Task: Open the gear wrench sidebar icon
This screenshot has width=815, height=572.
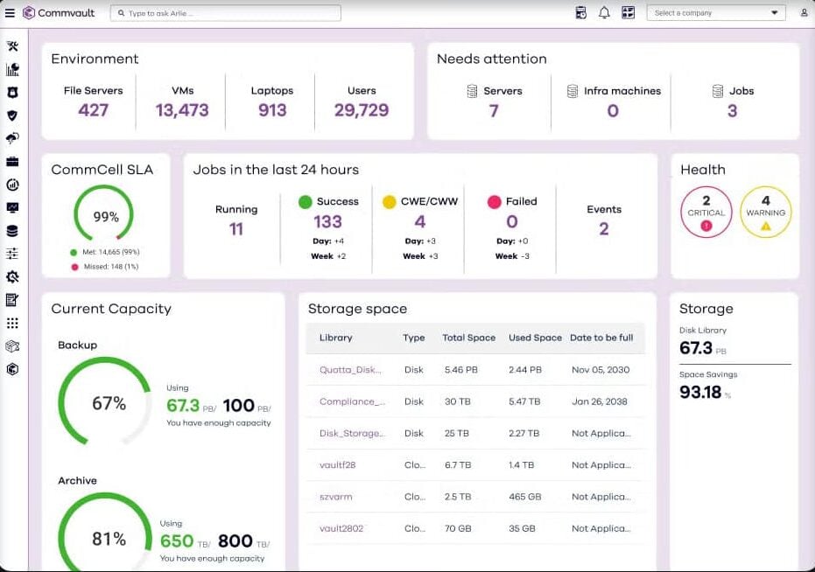Action: pos(12,277)
